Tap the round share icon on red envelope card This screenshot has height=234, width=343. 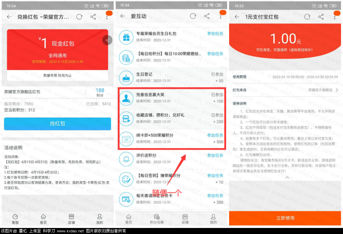[107, 40]
